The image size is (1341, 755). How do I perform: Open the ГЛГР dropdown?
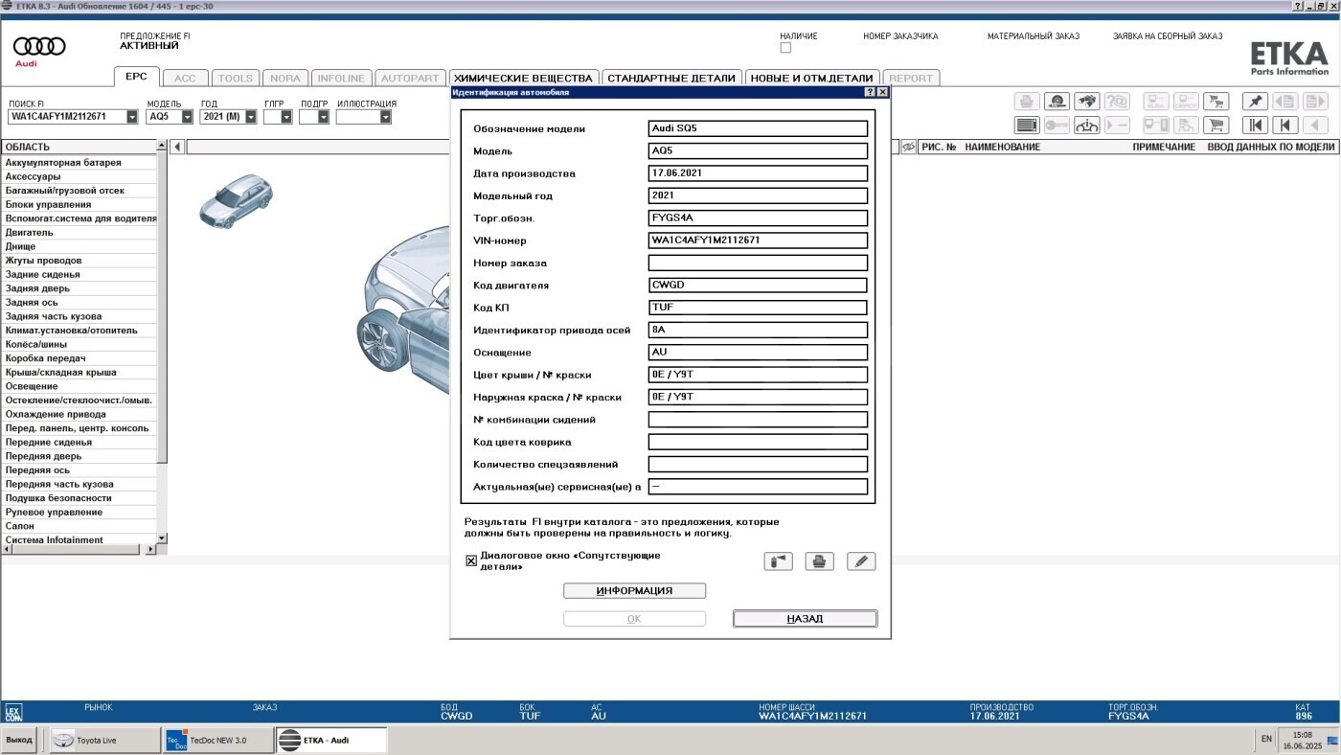pos(286,117)
